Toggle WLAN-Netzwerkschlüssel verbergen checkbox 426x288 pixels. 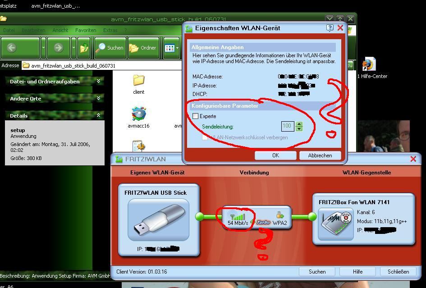tap(205, 137)
